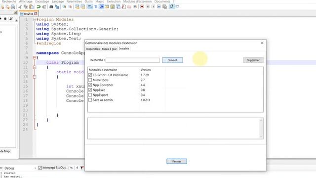The image size is (316, 178).
Task: Collapse the #region Modules fold marker
Action: 35,20
